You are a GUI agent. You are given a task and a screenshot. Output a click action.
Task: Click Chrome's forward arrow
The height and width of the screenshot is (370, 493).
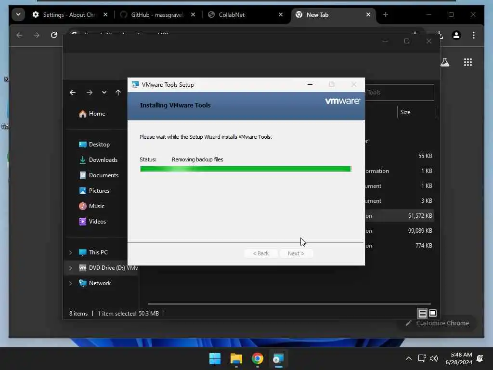[37, 35]
